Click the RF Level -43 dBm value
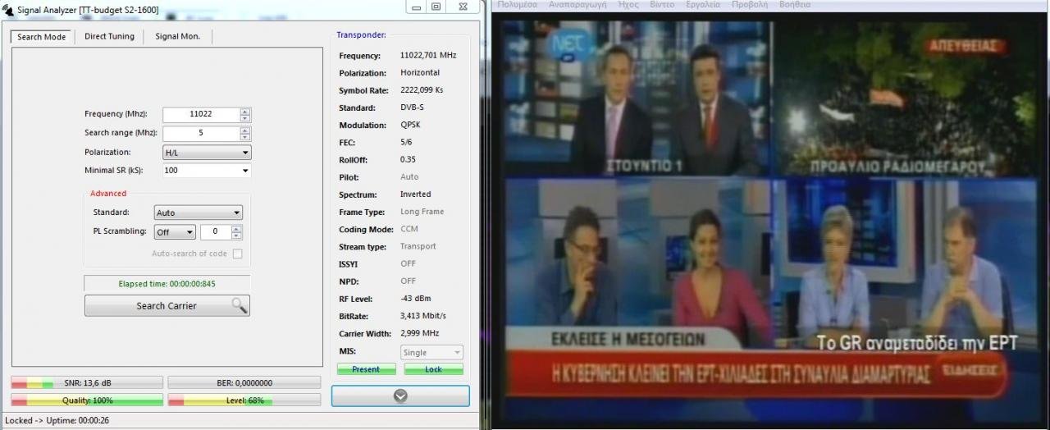This screenshot has height=430, width=1050. (415, 298)
